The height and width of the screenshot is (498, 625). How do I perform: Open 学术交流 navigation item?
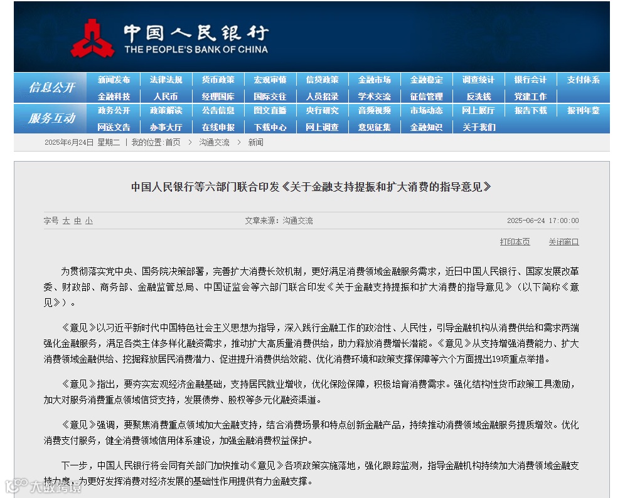click(x=374, y=96)
